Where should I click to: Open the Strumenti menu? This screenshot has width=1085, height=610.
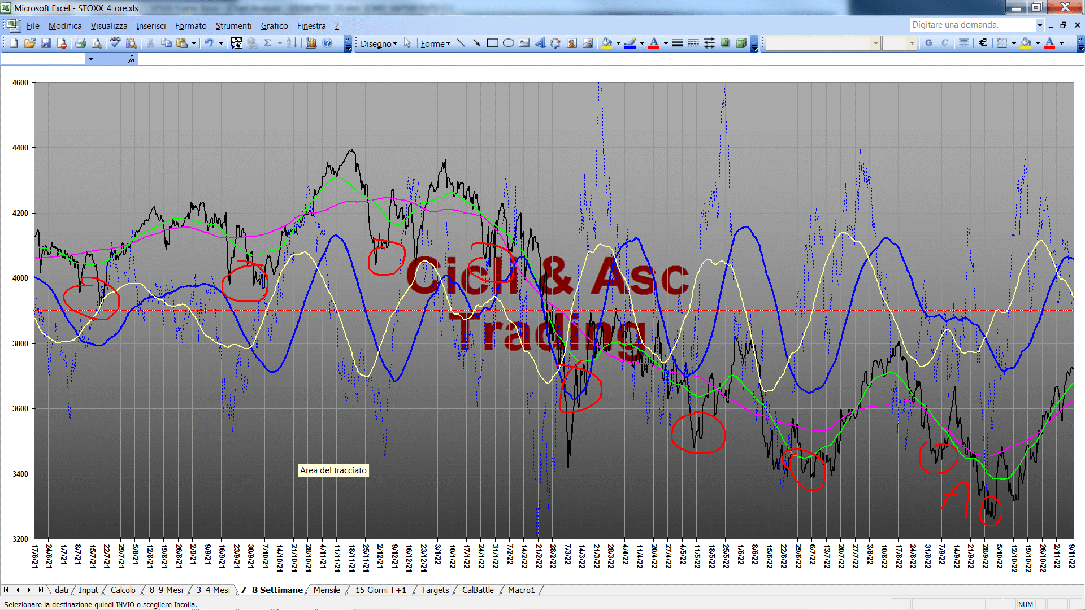[233, 26]
